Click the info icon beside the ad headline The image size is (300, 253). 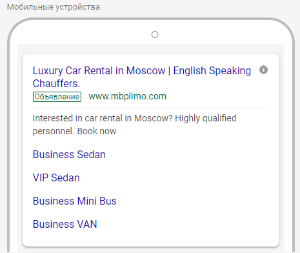coord(263,70)
